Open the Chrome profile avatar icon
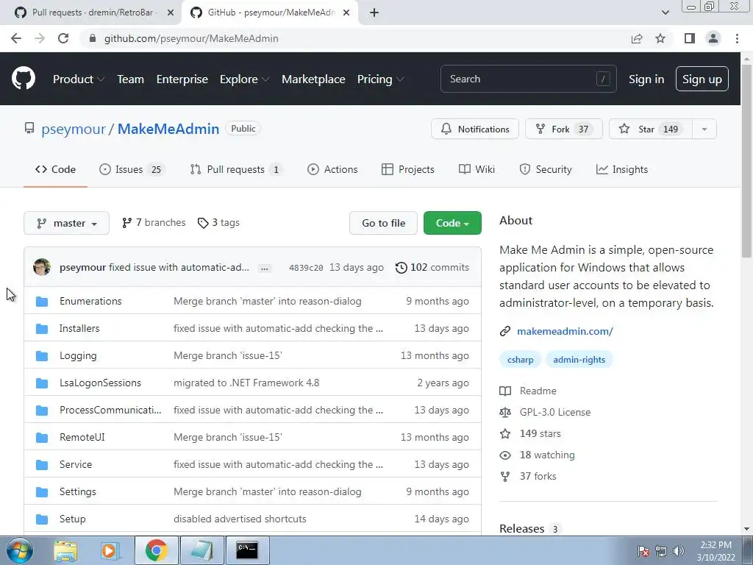The width and height of the screenshot is (753, 565). [x=713, y=38]
